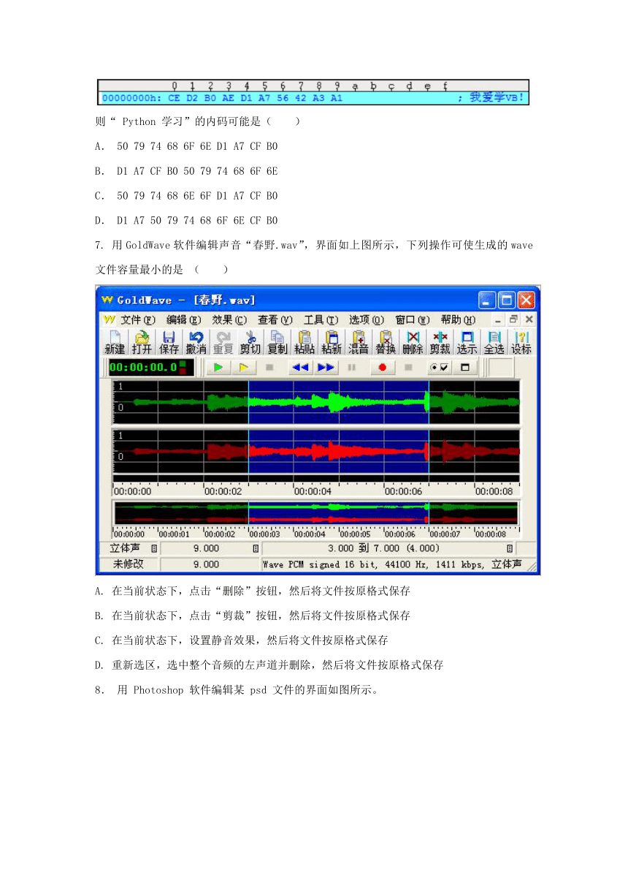Click the GoldWave logo icon in menu bar
Viewport: 628px width, 889px height.
tap(110, 319)
